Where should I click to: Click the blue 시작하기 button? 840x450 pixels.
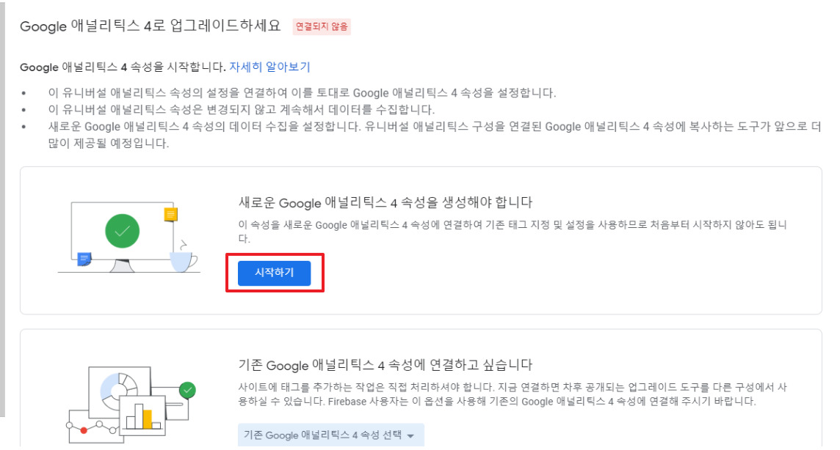tap(274, 273)
